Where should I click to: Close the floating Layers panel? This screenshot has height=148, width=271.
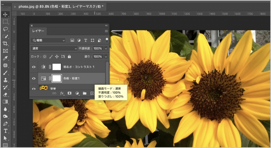click(x=32, y=26)
